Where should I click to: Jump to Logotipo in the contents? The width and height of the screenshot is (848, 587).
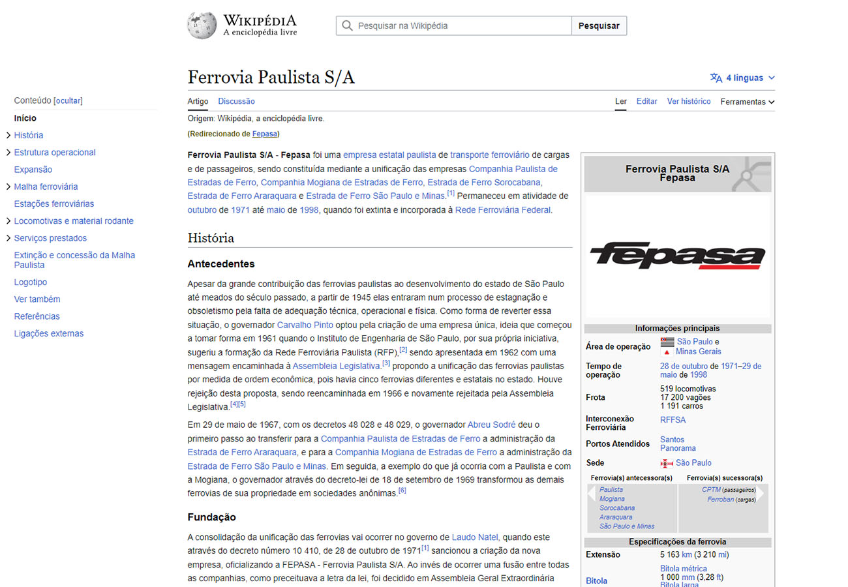(x=31, y=282)
